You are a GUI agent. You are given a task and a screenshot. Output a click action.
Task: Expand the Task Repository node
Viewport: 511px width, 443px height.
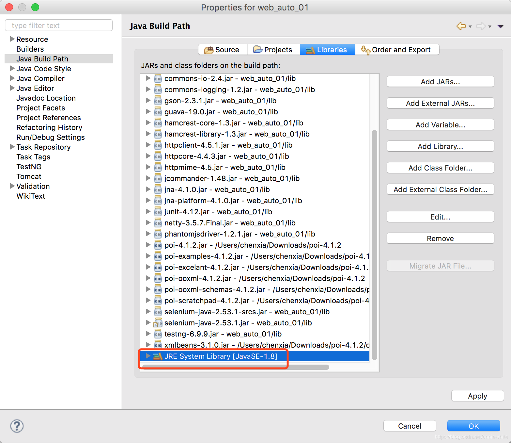tap(12, 147)
